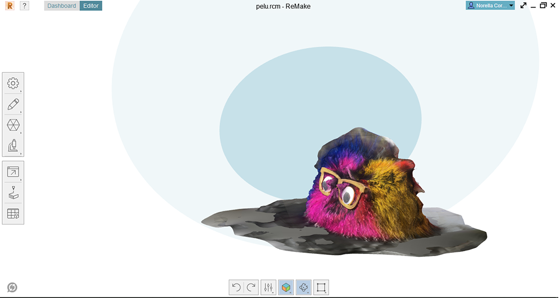Open the display settings sliders button

point(269,287)
